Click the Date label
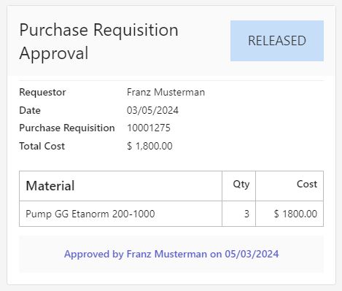The height and width of the screenshot is (291, 342). [30, 110]
